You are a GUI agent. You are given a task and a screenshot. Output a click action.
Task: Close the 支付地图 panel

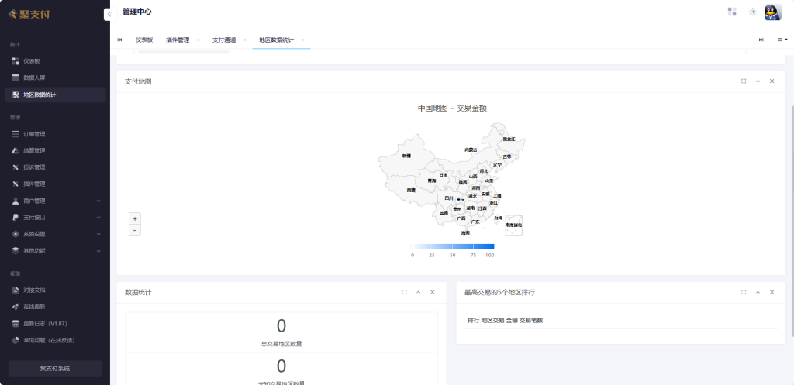(x=772, y=81)
